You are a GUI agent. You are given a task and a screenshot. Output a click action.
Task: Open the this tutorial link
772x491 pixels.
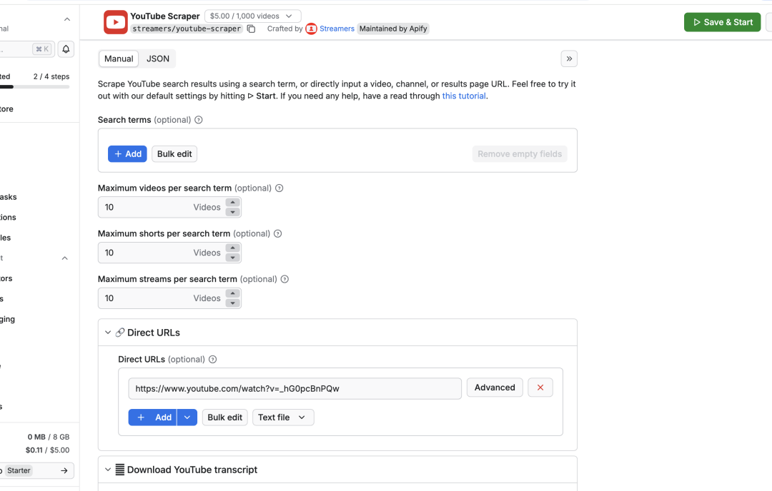(464, 96)
